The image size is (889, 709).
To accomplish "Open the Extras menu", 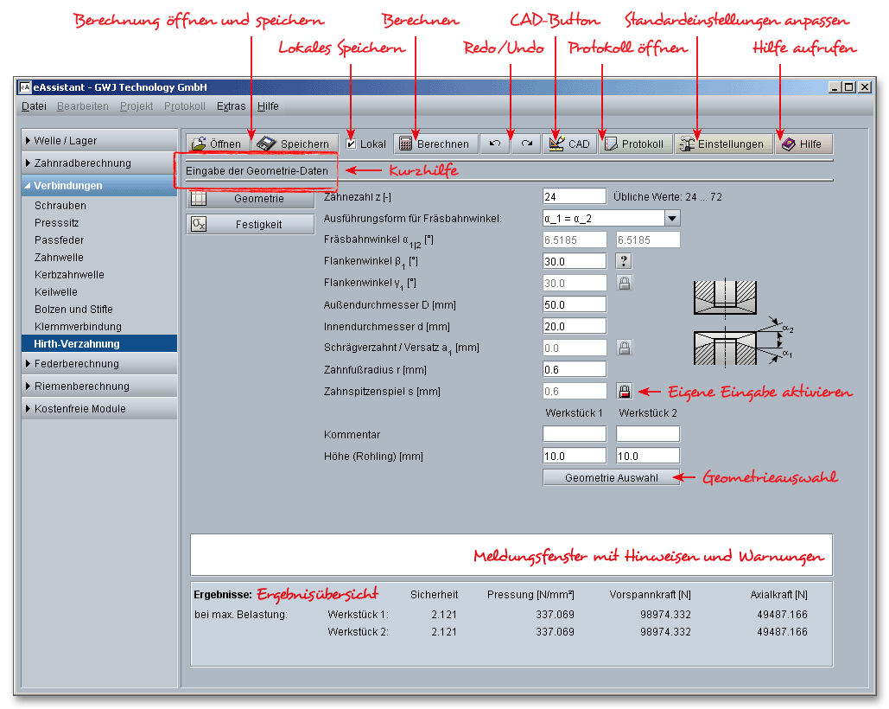I will 231,106.
